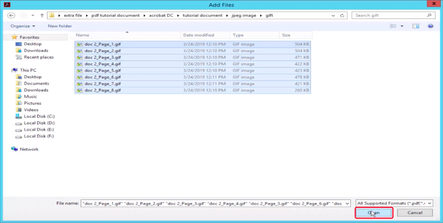Click the help question mark icon
The height and width of the screenshot is (223, 443).
[430, 26]
